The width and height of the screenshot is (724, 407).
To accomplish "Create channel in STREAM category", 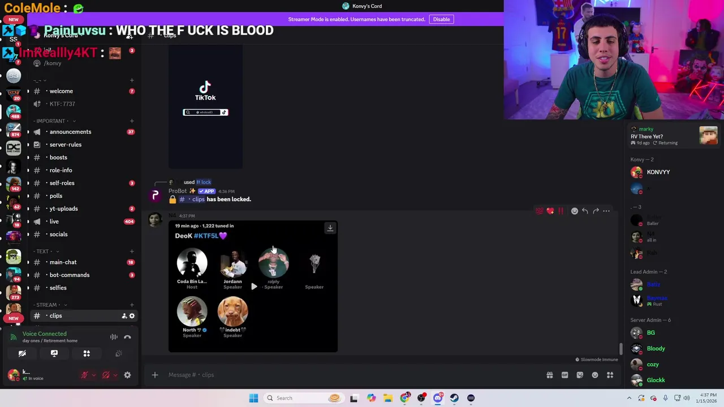I will coord(132,305).
